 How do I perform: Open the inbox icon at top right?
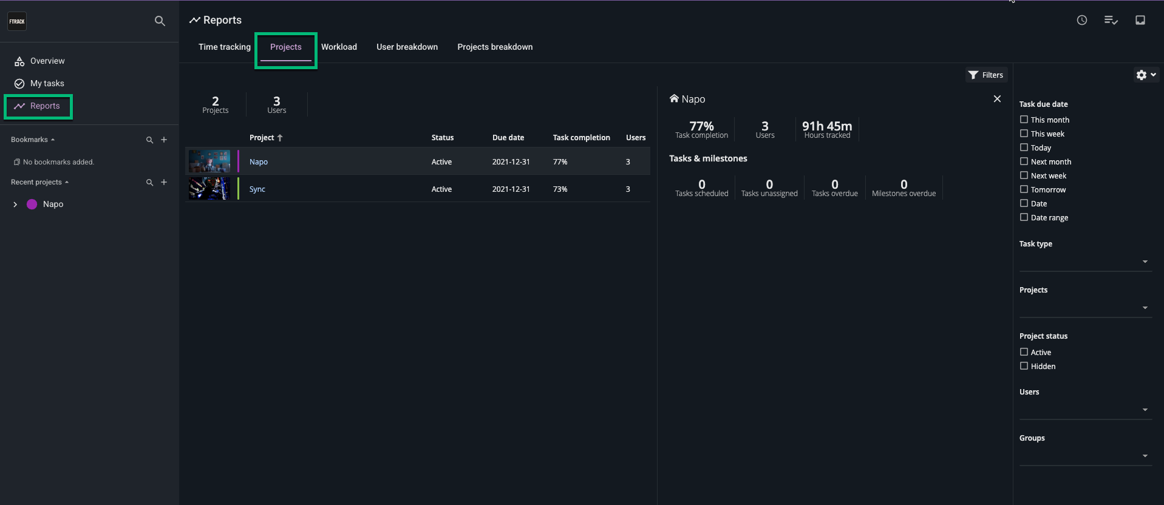[1140, 21]
